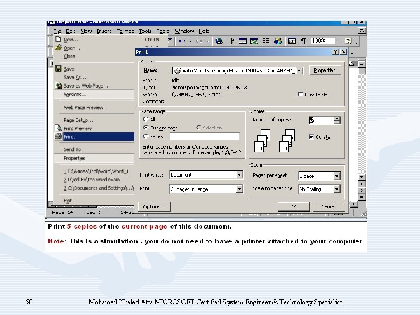
Task: Open the Redo history dropdown arrow
Action: point(207,41)
